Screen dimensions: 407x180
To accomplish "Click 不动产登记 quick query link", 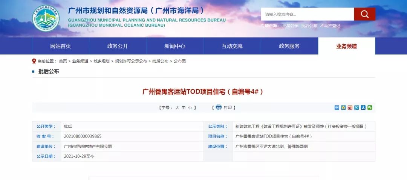I will click(330, 26).
